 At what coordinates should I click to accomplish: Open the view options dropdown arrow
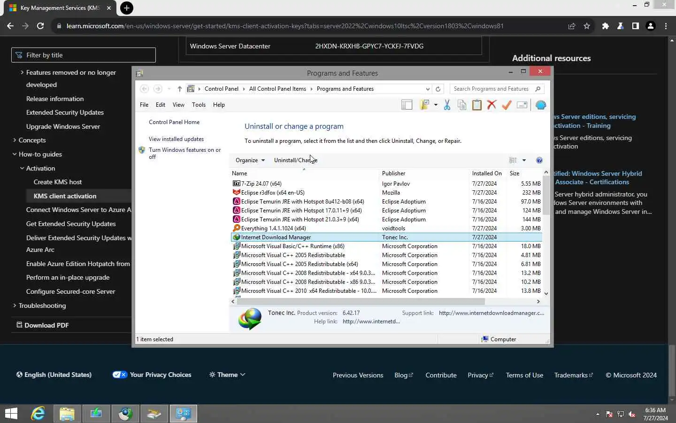(x=524, y=160)
